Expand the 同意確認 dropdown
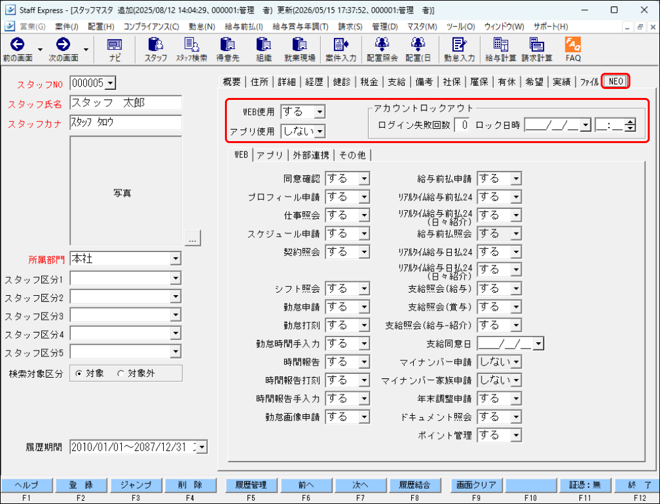The image size is (660, 504). tap(365, 179)
